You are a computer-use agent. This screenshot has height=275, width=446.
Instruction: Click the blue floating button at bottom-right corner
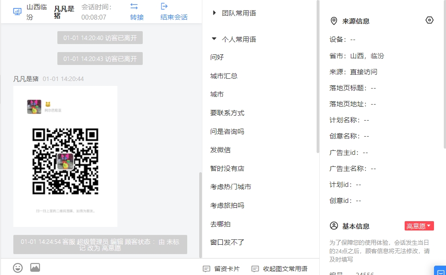pos(440,271)
